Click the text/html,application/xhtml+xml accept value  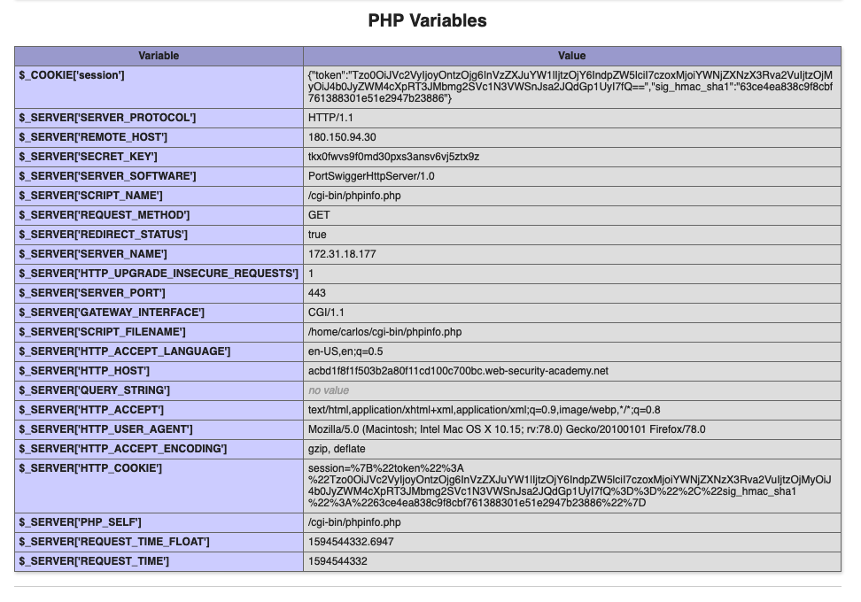point(484,410)
